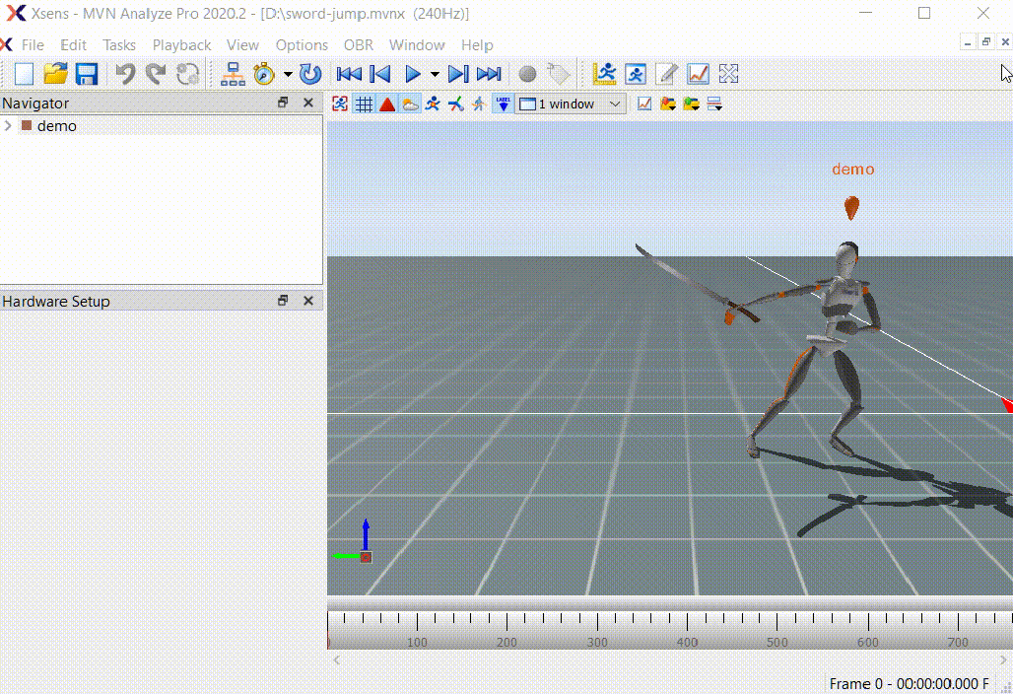This screenshot has height=694, width=1013.
Task: Expand the demo item in Navigator
Action: pos(9,125)
